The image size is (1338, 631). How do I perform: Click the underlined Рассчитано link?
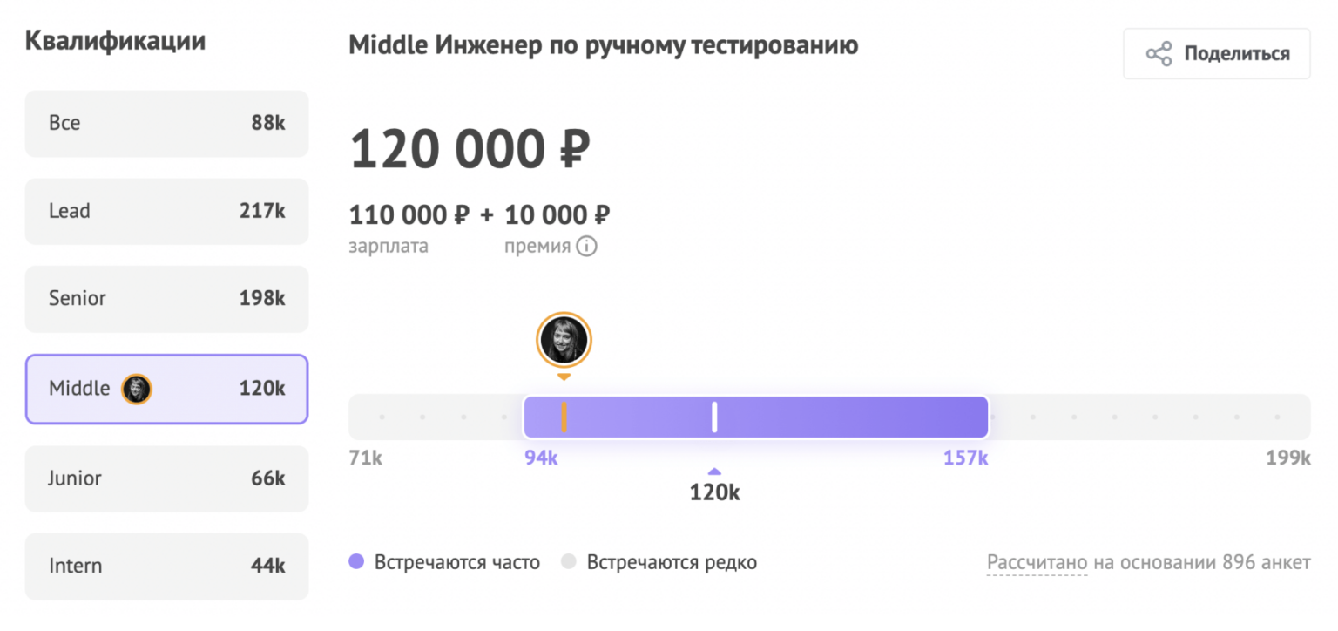click(x=1037, y=562)
